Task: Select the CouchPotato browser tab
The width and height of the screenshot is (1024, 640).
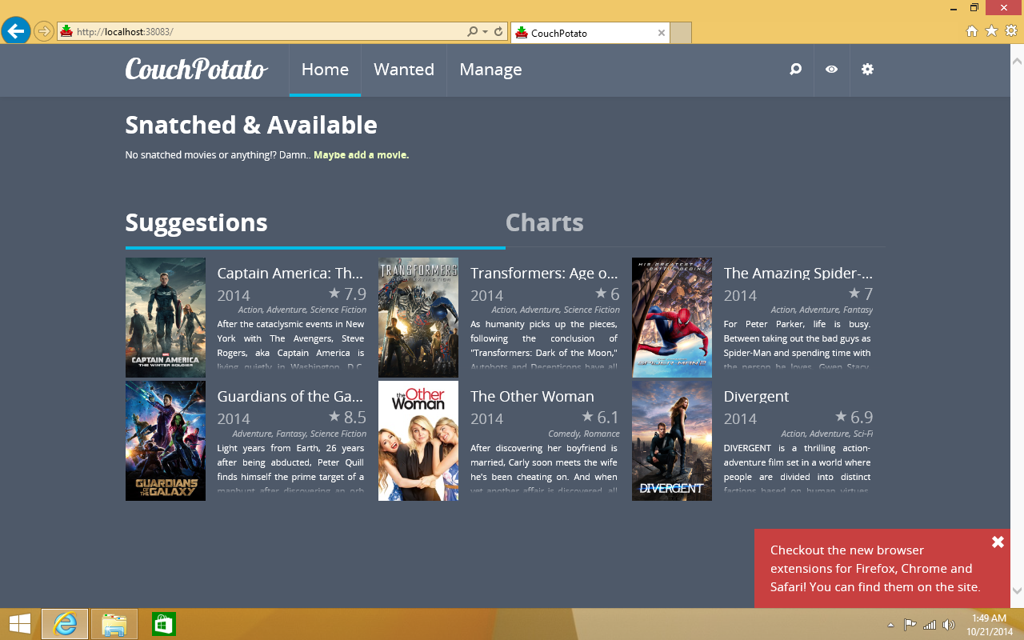Action: point(590,33)
